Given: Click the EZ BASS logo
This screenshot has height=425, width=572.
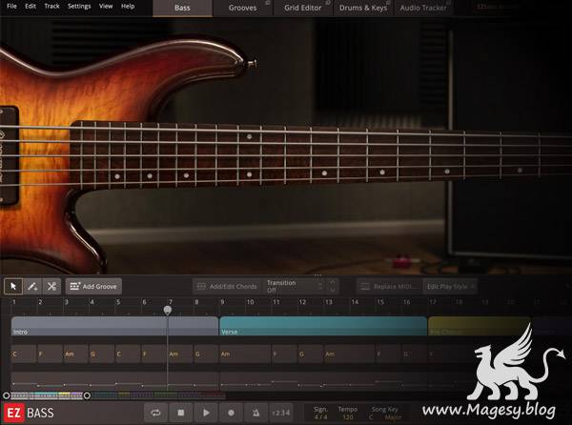Looking at the screenshot, I should tap(30, 413).
